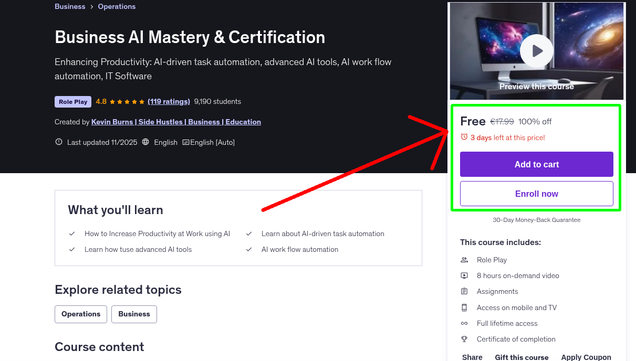This screenshot has width=636, height=361.
Task: Click the English Auto captions icon
Action: click(186, 142)
